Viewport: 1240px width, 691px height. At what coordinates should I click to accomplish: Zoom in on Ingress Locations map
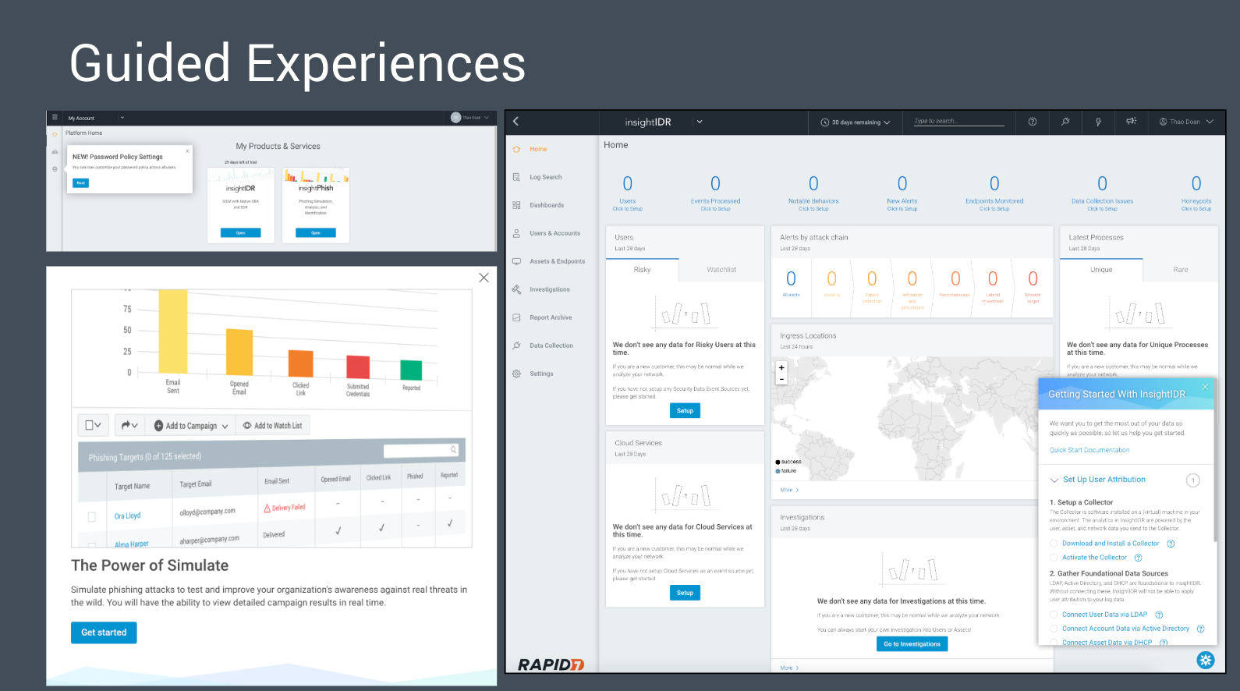[781, 367]
